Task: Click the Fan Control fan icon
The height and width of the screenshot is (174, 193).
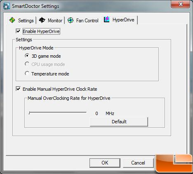Action: click(x=71, y=20)
